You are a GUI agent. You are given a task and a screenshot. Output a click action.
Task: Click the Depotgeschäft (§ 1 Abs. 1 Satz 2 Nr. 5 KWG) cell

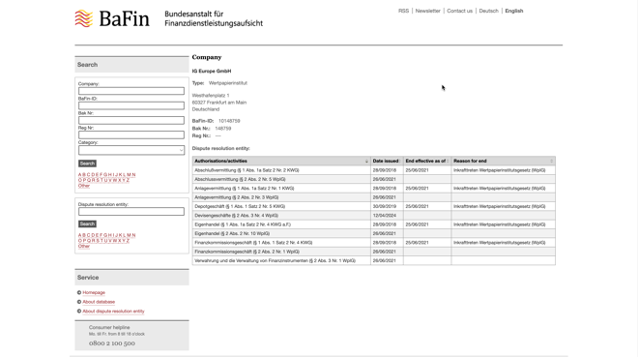[x=281, y=206]
